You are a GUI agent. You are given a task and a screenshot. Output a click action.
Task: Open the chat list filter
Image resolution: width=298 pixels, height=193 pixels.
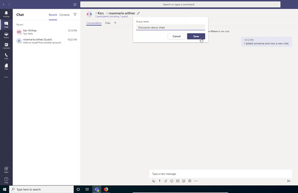coord(75,14)
